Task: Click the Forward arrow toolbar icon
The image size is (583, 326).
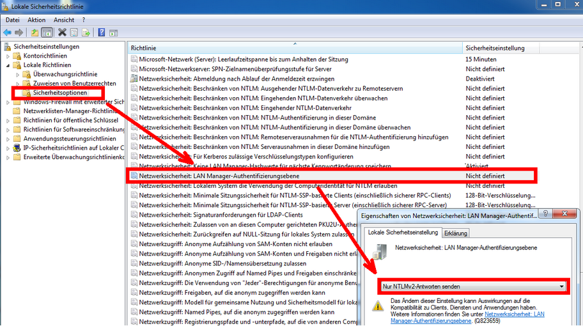Action: point(19,33)
